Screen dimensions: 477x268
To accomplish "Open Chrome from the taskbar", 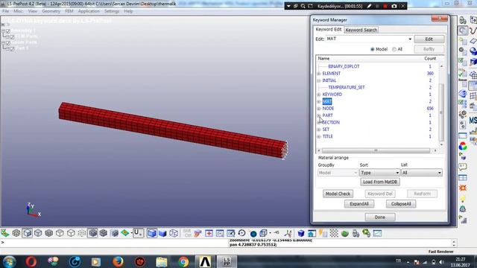I will (183, 261).
